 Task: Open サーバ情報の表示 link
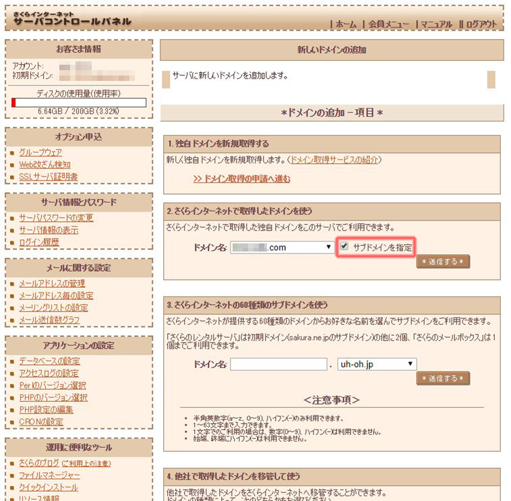pyautogui.click(x=49, y=230)
